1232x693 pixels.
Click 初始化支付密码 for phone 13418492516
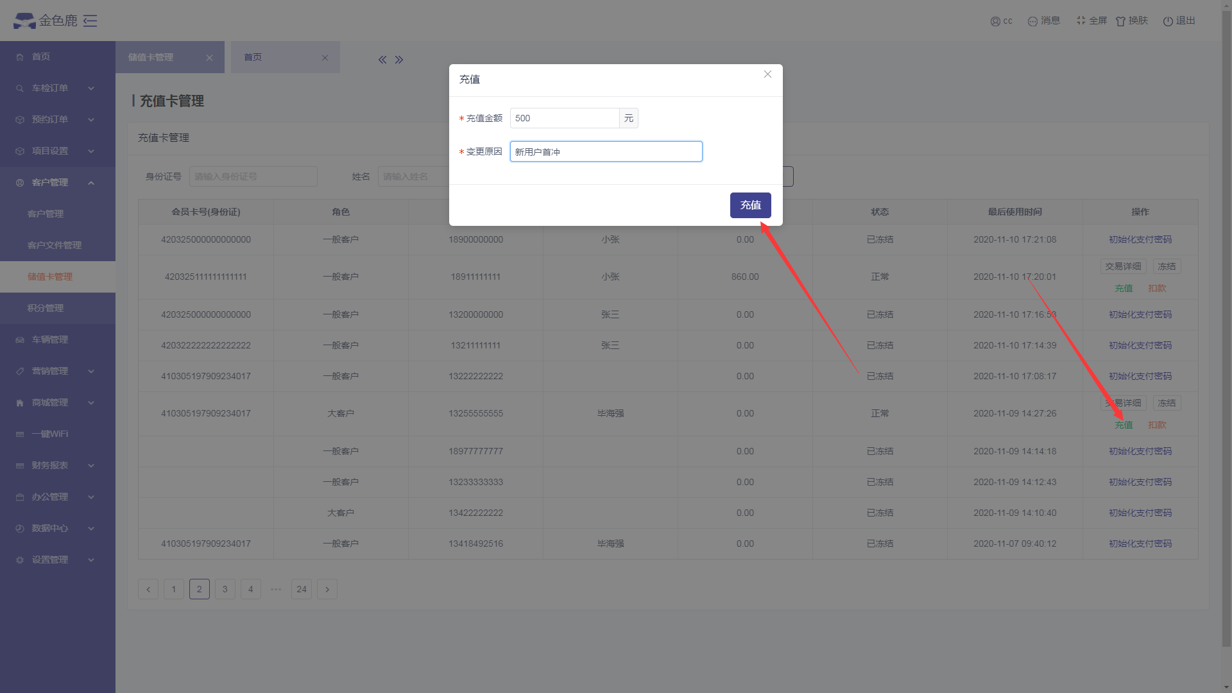coord(1140,543)
